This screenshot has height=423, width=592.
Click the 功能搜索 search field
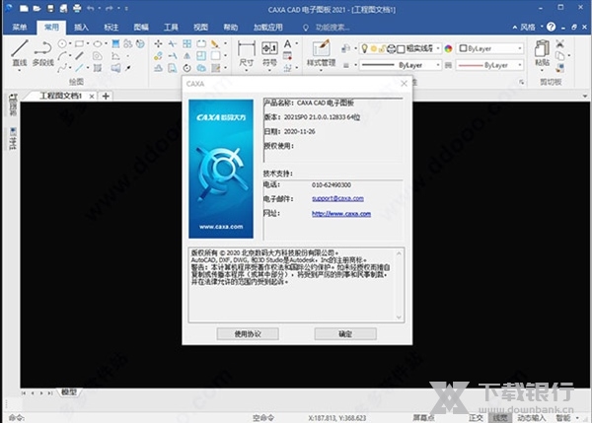tap(333, 28)
